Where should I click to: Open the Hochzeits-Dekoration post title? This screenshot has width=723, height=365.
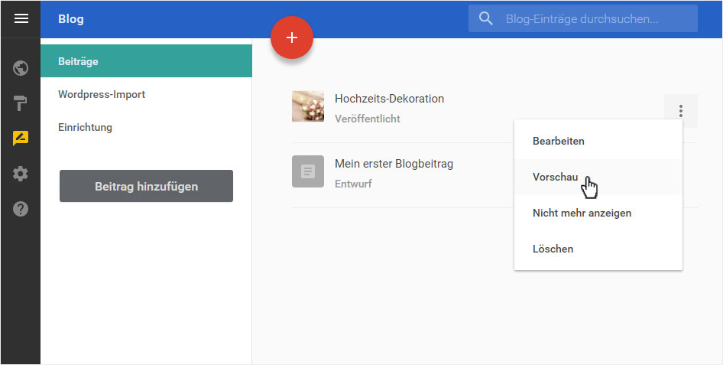tap(389, 99)
